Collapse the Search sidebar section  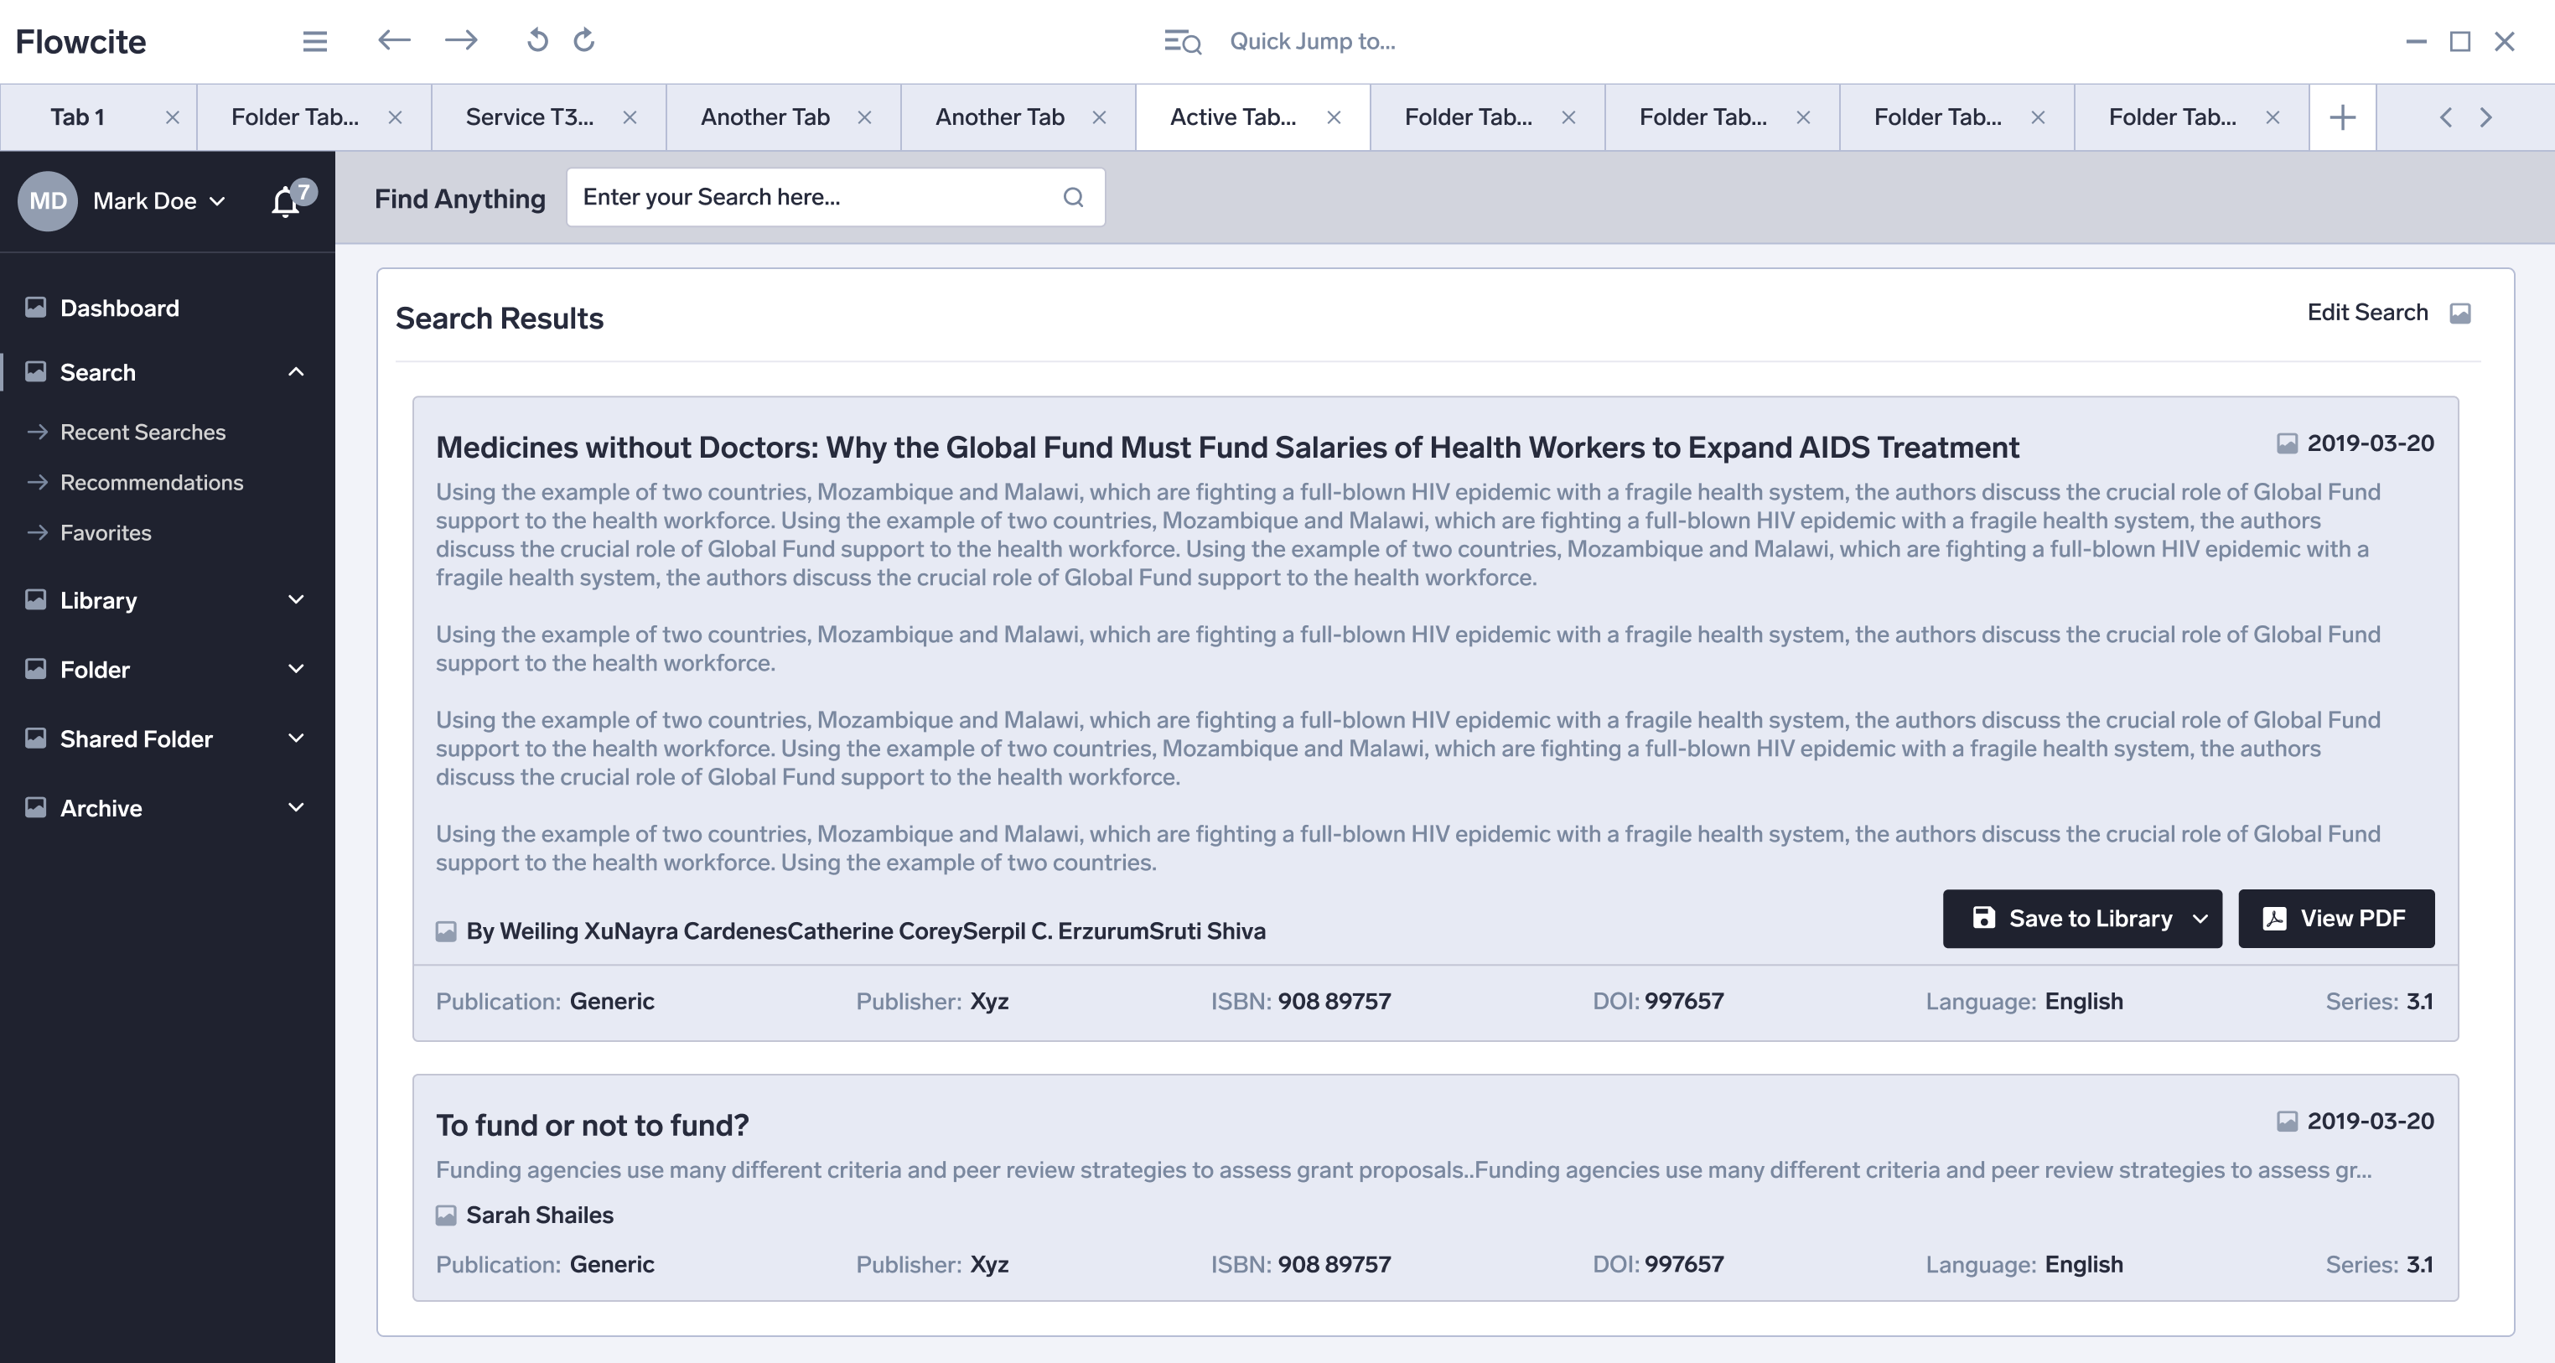pyautogui.click(x=296, y=372)
